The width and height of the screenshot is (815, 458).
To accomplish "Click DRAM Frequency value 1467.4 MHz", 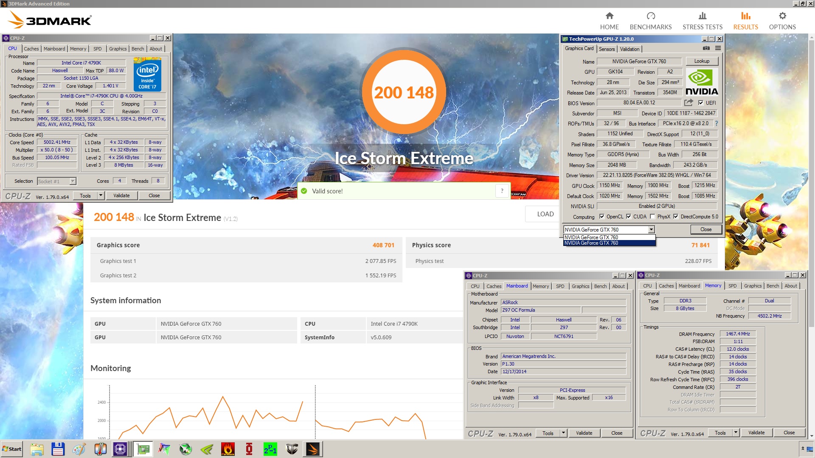I will coord(738,334).
